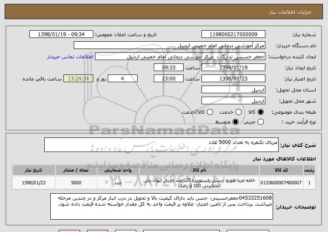The image size is (328, 232).
Task: Click the countdown timer 13:24:34
Action: (x=78, y=79)
